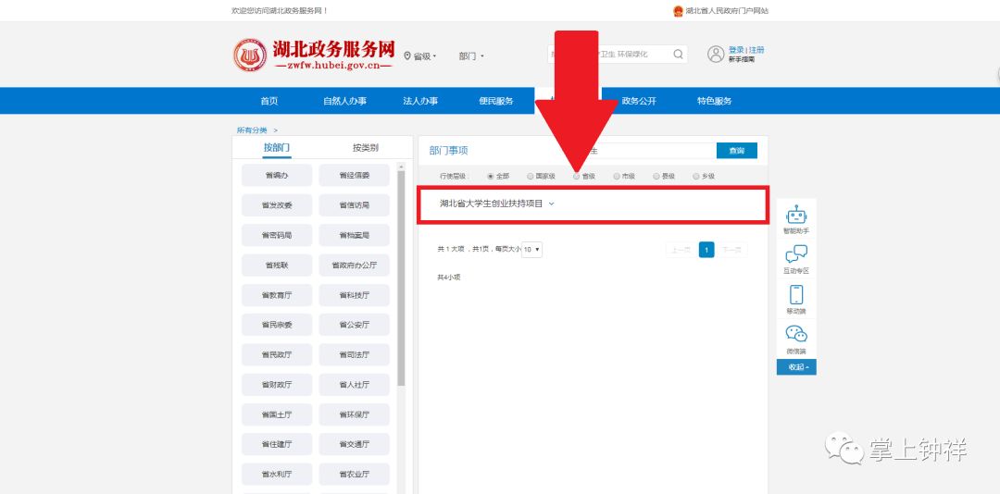Open the 便民服务 navigation tab
The height and width of the screenshot is (494, 1000).
tap(495, 101)
